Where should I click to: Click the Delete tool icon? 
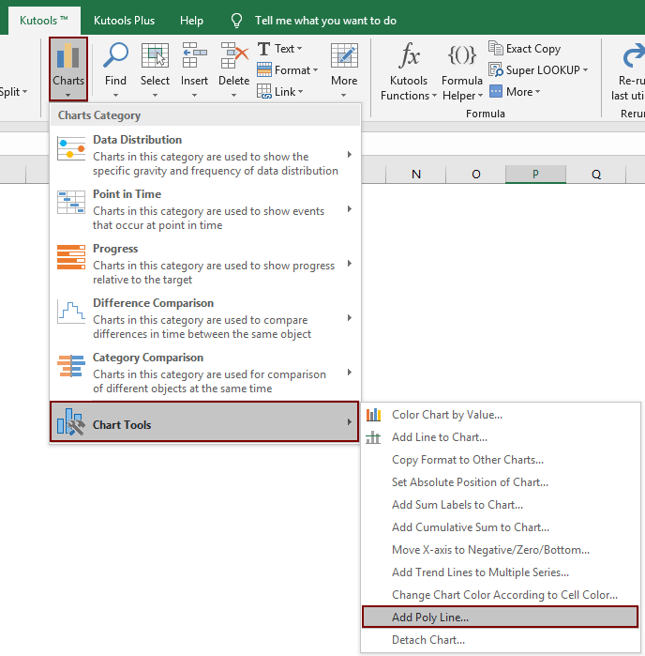(x=234, y=54)
